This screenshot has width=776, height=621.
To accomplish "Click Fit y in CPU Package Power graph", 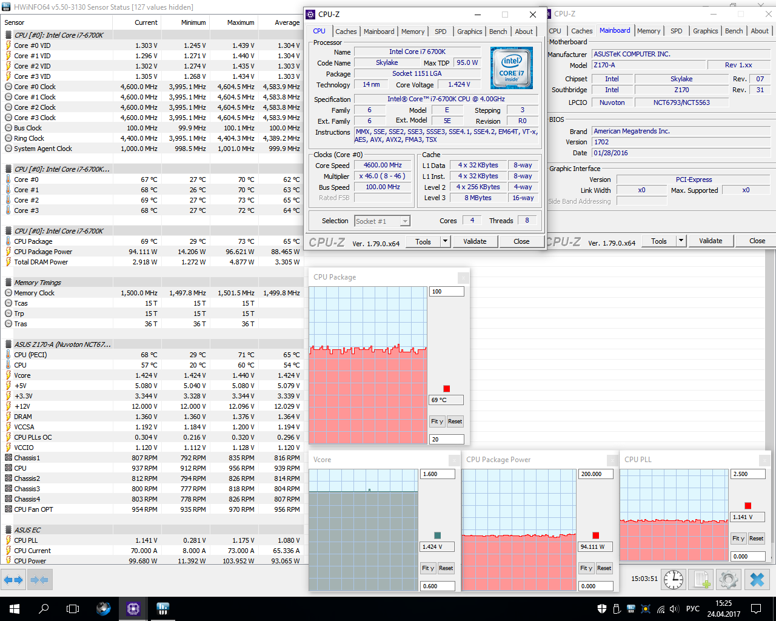I will pyautogui.click(x=586, y=568).
